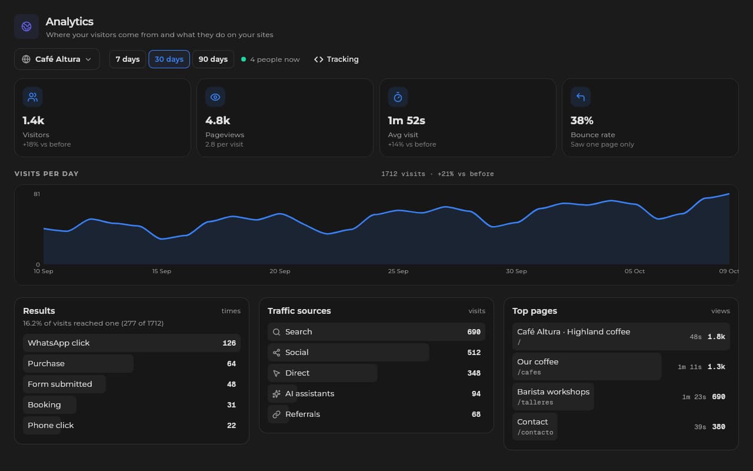
Task: Click the 512 Social visits count
Action: [x=474, y=353]
